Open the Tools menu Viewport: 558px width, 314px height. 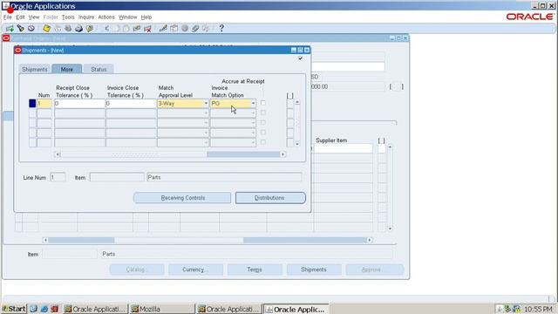pyautogui.click(x=68, y=17)
